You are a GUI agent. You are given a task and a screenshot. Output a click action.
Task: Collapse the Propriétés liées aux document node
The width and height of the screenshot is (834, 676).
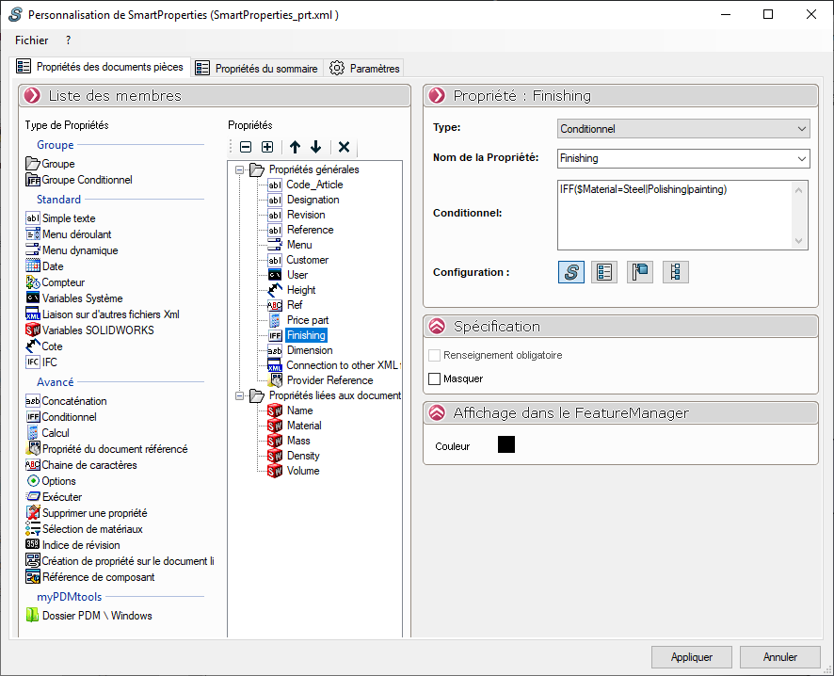pyautogui.click(x=239, y=395)
